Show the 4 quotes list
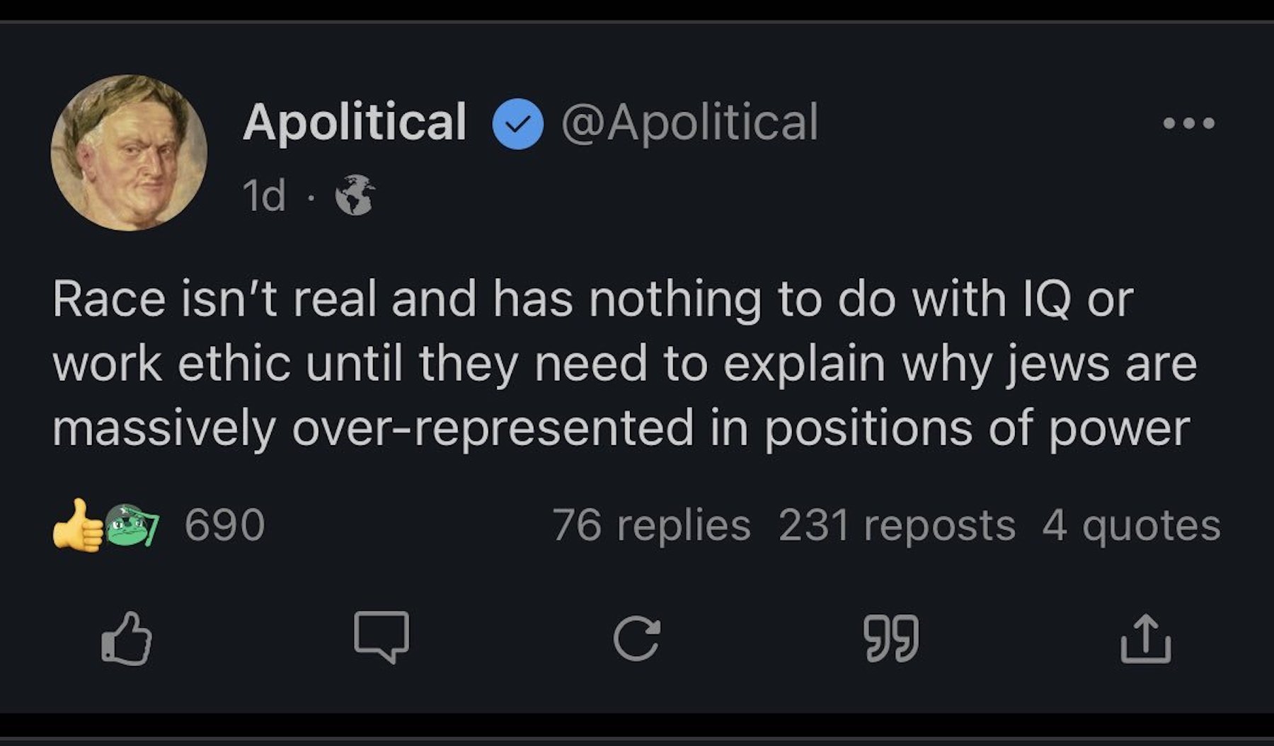The width and height of the screenshot is (1274, 746). click(x=1131, y=525)
